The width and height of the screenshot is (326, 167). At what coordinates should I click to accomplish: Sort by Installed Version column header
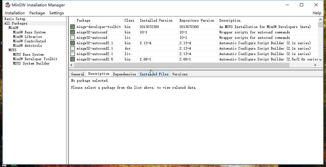pyautogui.click(x=158, y=20)
